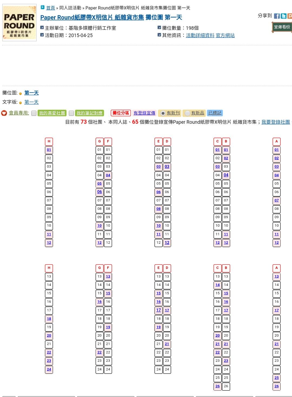Open booth G16
292x397 pixels.
(x=99, y=302)
